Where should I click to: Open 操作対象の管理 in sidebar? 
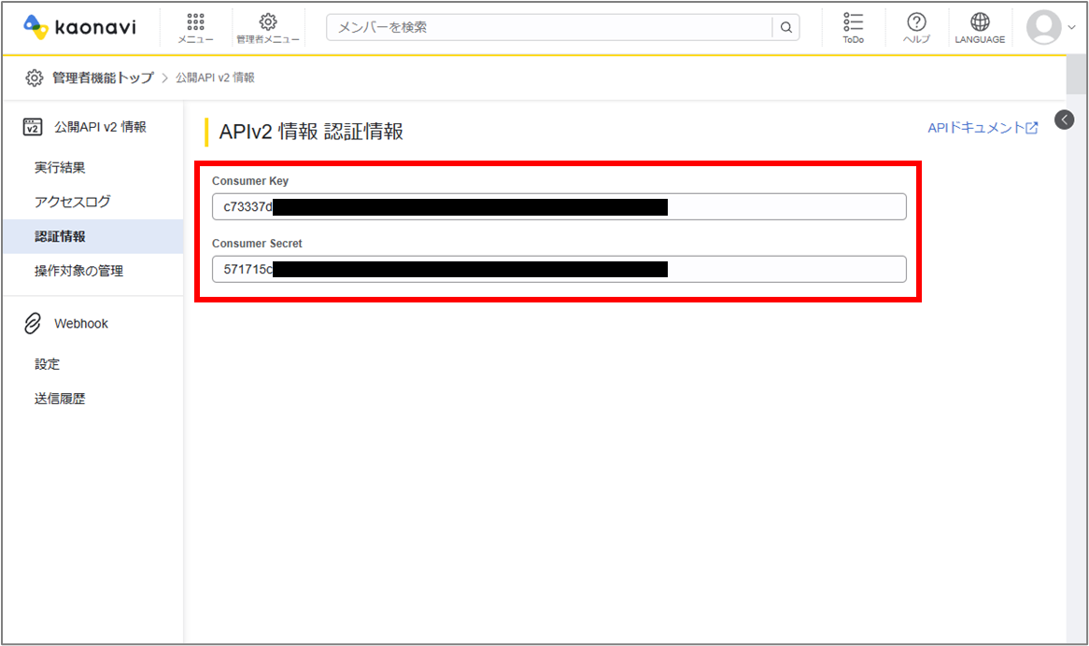coord(78,271)
